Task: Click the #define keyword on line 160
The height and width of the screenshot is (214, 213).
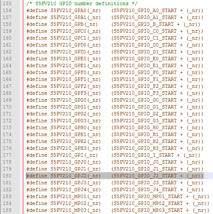Action: [37, 38]
